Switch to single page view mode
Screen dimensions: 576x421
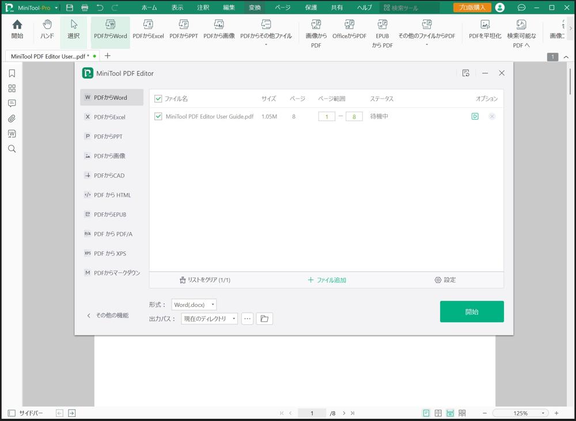[426, 414]
